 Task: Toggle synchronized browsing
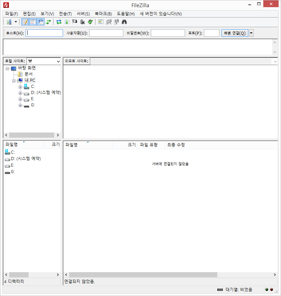point(116,22)
